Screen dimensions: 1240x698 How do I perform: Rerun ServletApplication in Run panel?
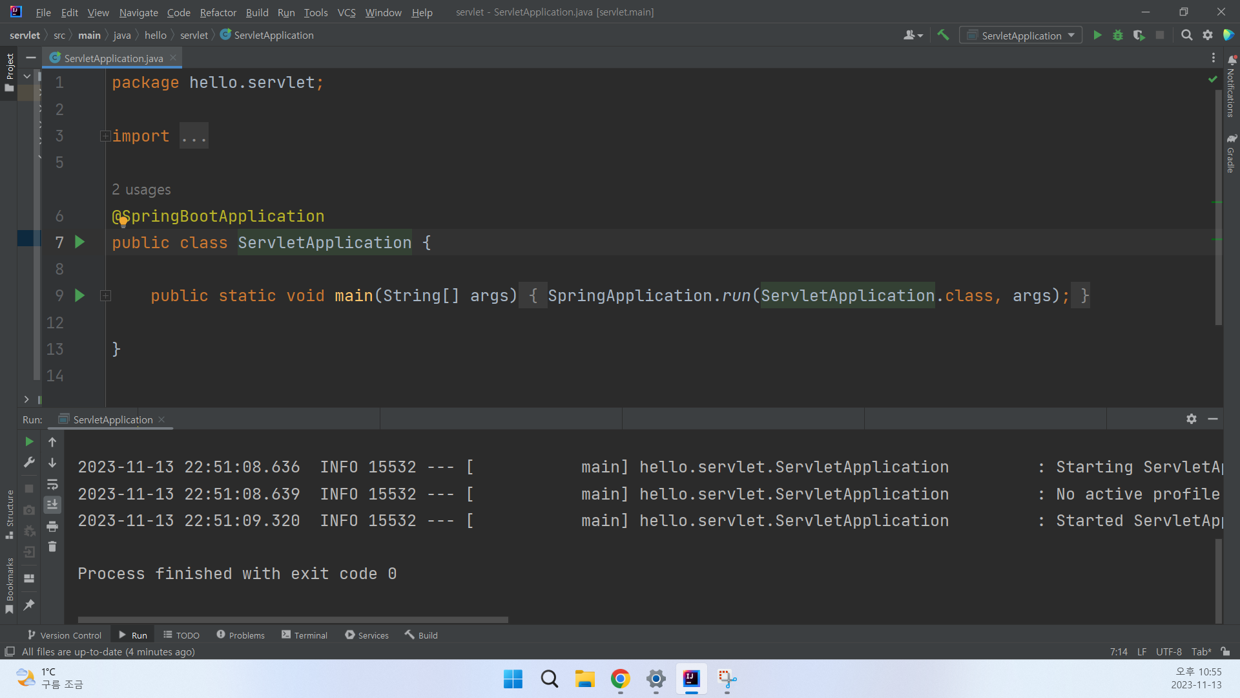pyautogui.click(x=29, y=441)
